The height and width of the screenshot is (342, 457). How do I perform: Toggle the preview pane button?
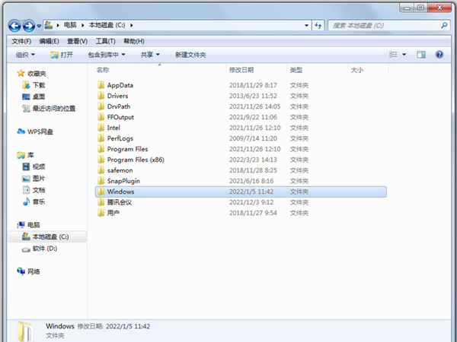click(420, 55)
